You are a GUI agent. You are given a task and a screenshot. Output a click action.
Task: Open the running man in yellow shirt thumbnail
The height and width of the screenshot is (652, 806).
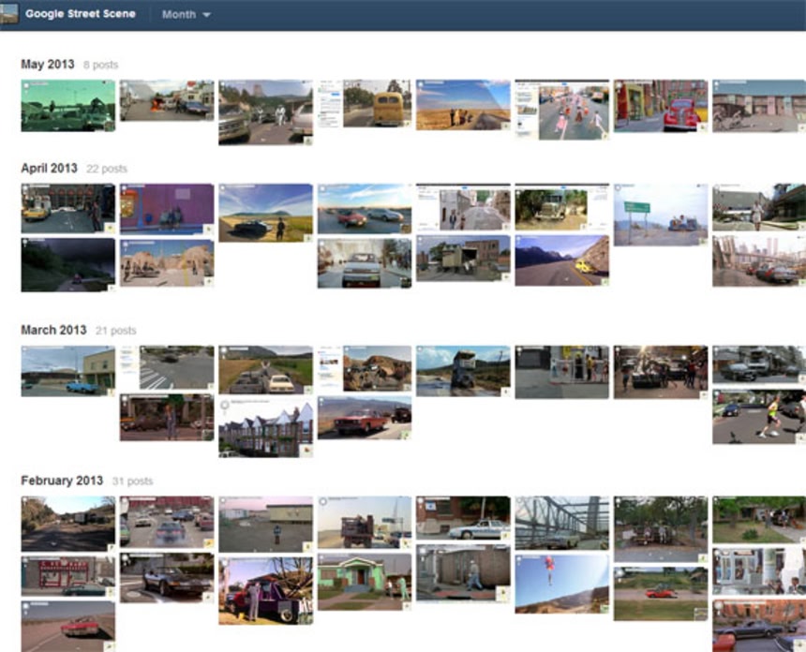pyautogui.click(x=758, y=416)
